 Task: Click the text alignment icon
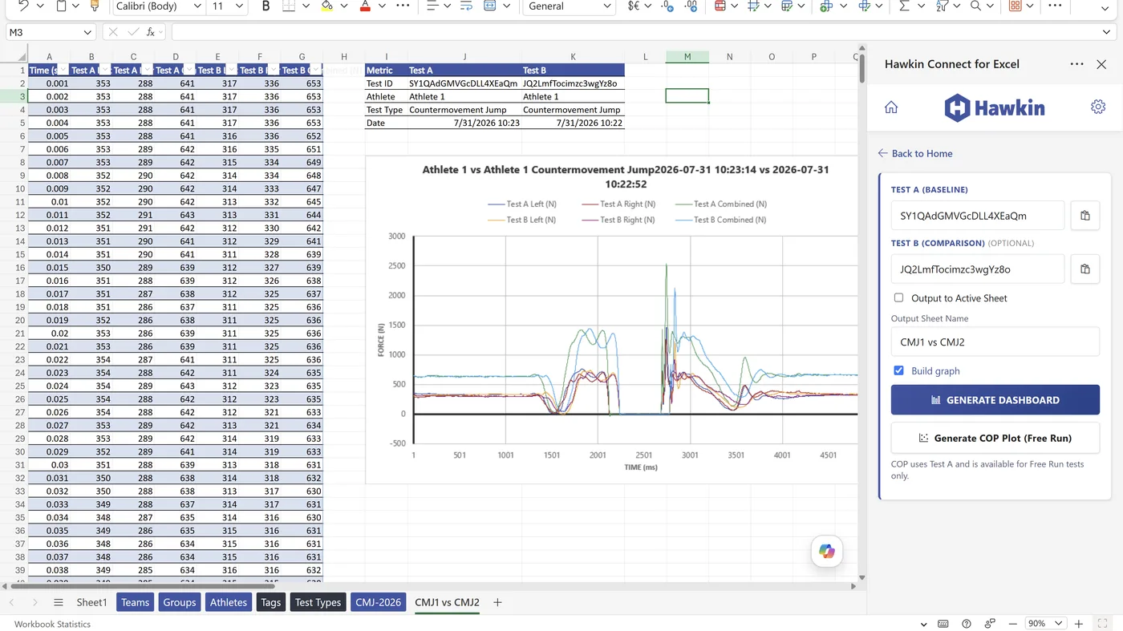pos(432,6)
